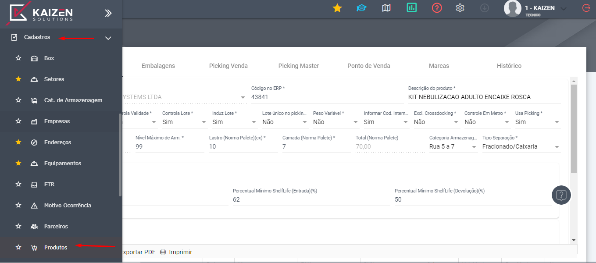Open the red help question icon

pyautogui.click(x=437, y=8)
